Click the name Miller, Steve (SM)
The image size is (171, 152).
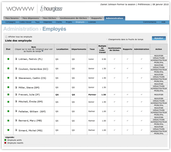(x=29, y=88)
